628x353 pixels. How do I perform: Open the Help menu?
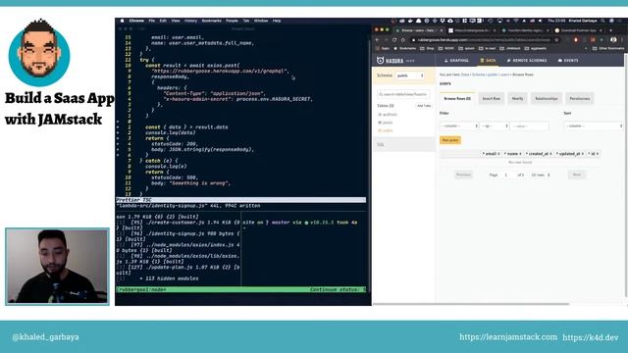tap(277, 21)
